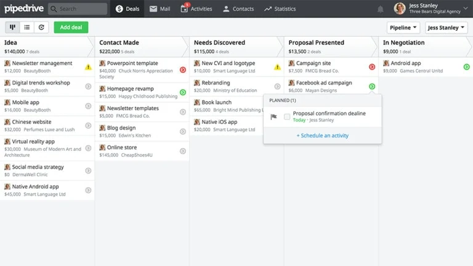Viewport: 473px width, 266px height.
Task: Click activity arrow on Blog design
Action: click(x=183, y=132)
